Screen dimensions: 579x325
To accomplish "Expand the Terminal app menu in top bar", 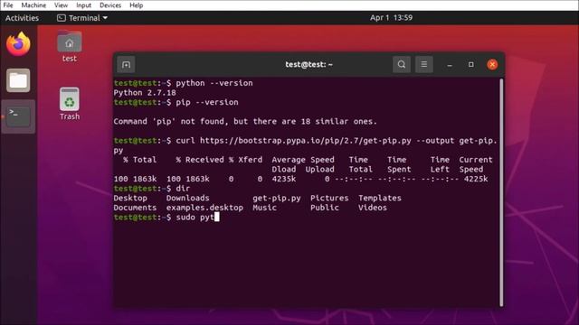I will click(82, 18).
